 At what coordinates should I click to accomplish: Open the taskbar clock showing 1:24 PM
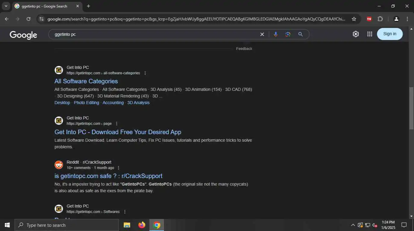click(x=388, y=225)
